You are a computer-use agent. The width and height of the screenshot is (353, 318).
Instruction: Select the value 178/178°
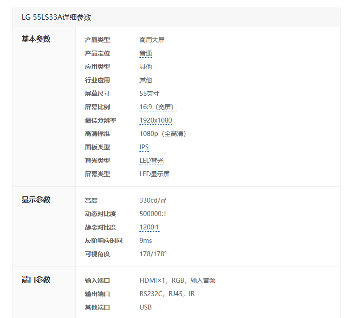(153, 254)
